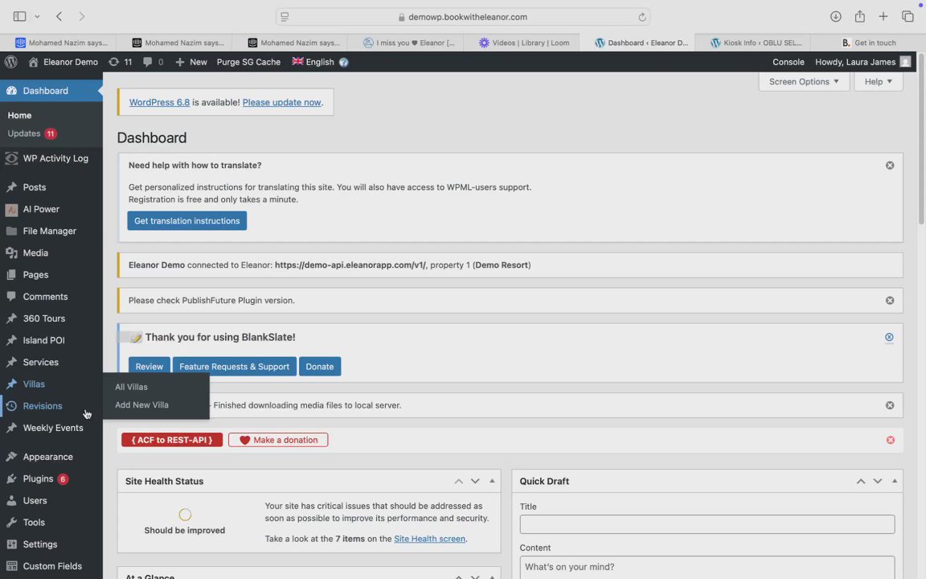Image resolution: width=926 pixels, height=579 pixels.
Task: Purge SG Cache from admin bar
Action: [x=248, y=62]
